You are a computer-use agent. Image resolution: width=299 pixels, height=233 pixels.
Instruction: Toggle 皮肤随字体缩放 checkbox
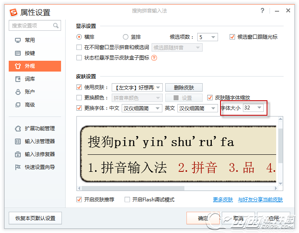(210, 98)
